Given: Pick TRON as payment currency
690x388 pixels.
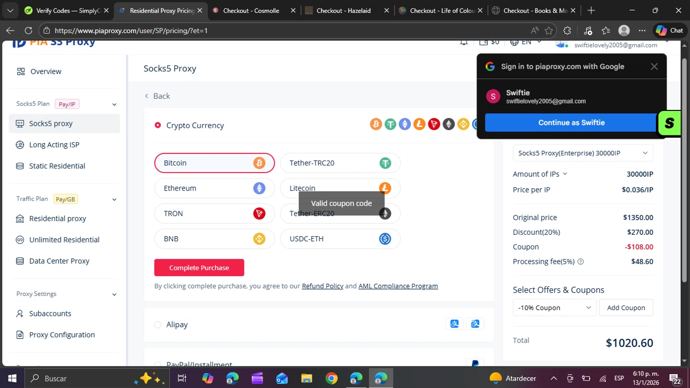Looking at the screenshot, I should [214, 214].
